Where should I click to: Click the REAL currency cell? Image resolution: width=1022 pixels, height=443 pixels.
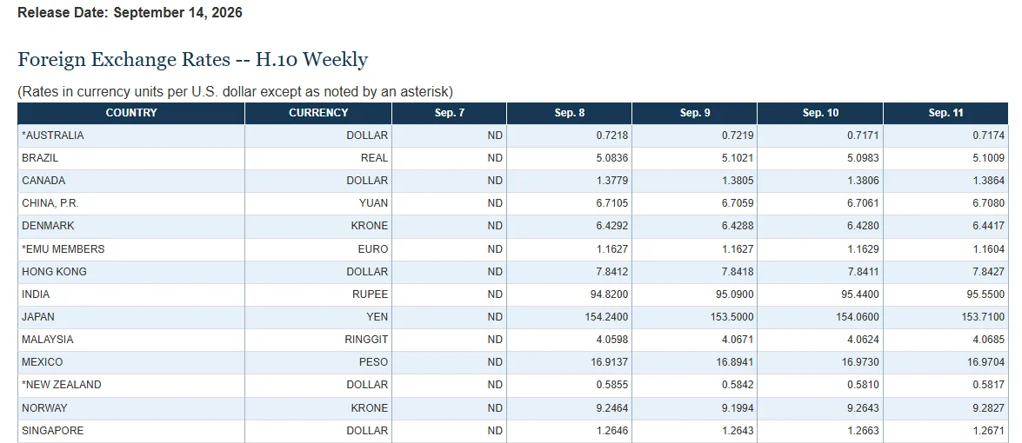pos(318,158)
